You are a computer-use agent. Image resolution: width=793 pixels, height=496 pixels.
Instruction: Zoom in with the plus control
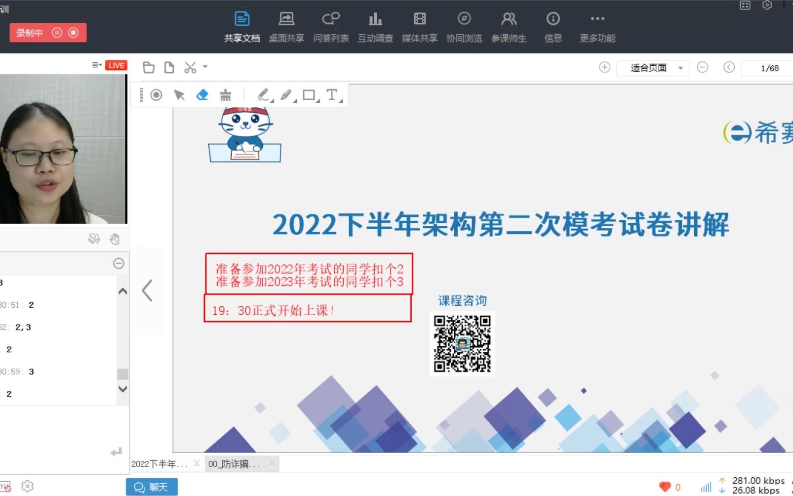pyautogui.click(x=604, y=67)
